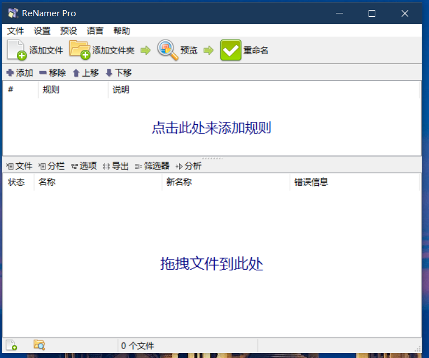The image size is (429, 358).
Task: Move rule down with 下移 arrow
Action: tap(119, 73)
